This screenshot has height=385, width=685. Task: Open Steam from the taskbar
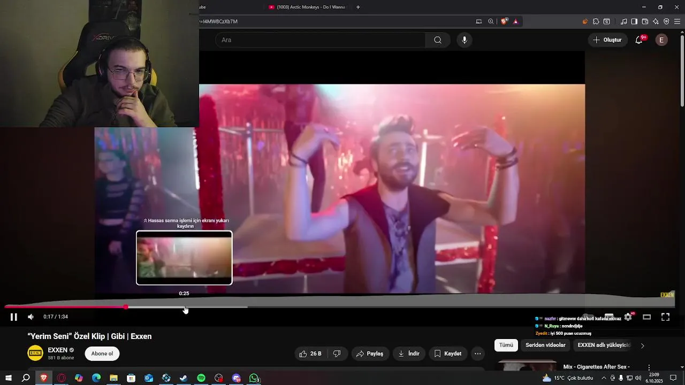184,378
